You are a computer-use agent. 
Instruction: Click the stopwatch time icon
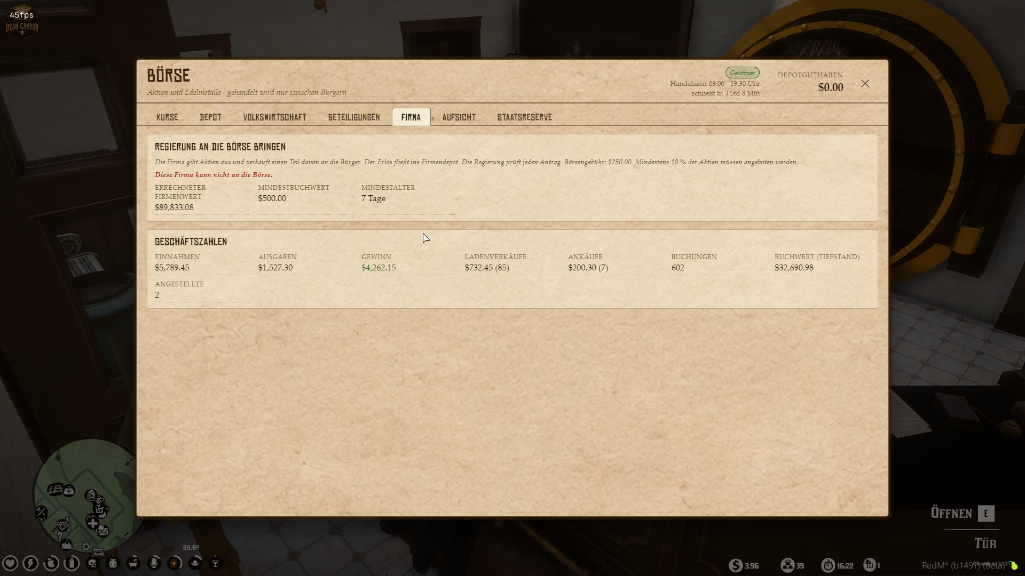(828, 565)
